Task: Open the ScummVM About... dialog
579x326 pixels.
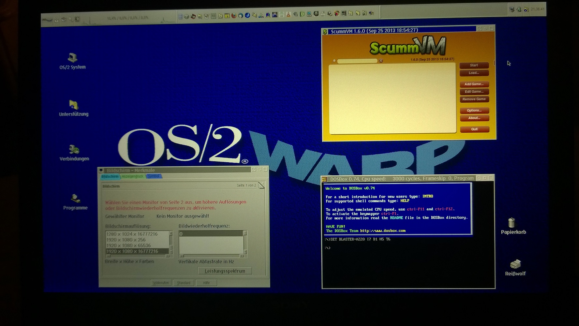Action: click(474, 118)
